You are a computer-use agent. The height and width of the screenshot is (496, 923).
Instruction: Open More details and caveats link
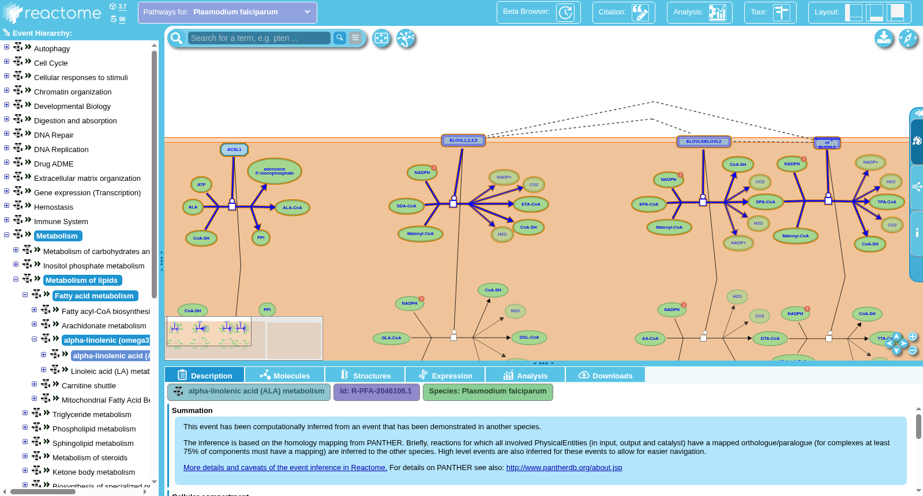coord(285,468)
